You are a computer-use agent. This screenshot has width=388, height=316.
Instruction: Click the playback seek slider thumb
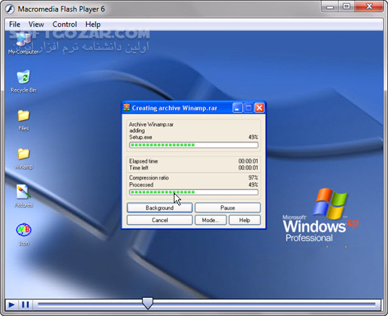148,303
